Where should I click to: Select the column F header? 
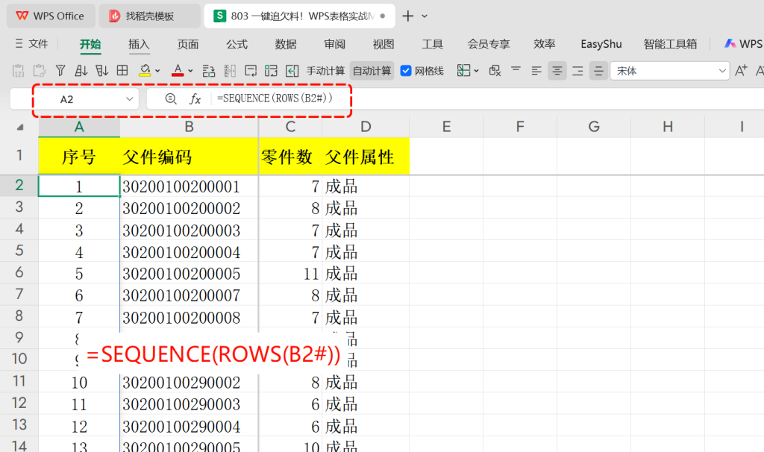click(x=520, y=127)
